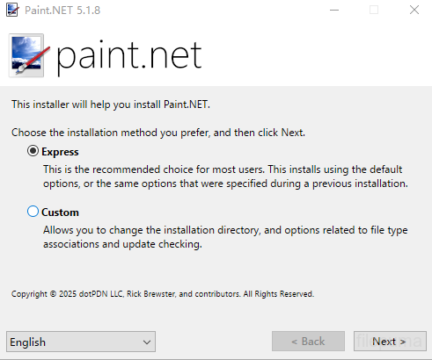Click the maximize window button
This screenshot has width=432, height=360.
pyautogui.click(x=374, y=10)
